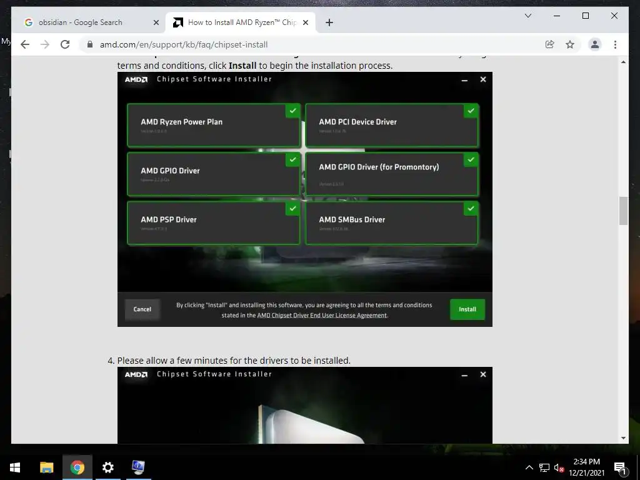Click the address bar URL
Viewport: 640px width, 480px height.
184,44
